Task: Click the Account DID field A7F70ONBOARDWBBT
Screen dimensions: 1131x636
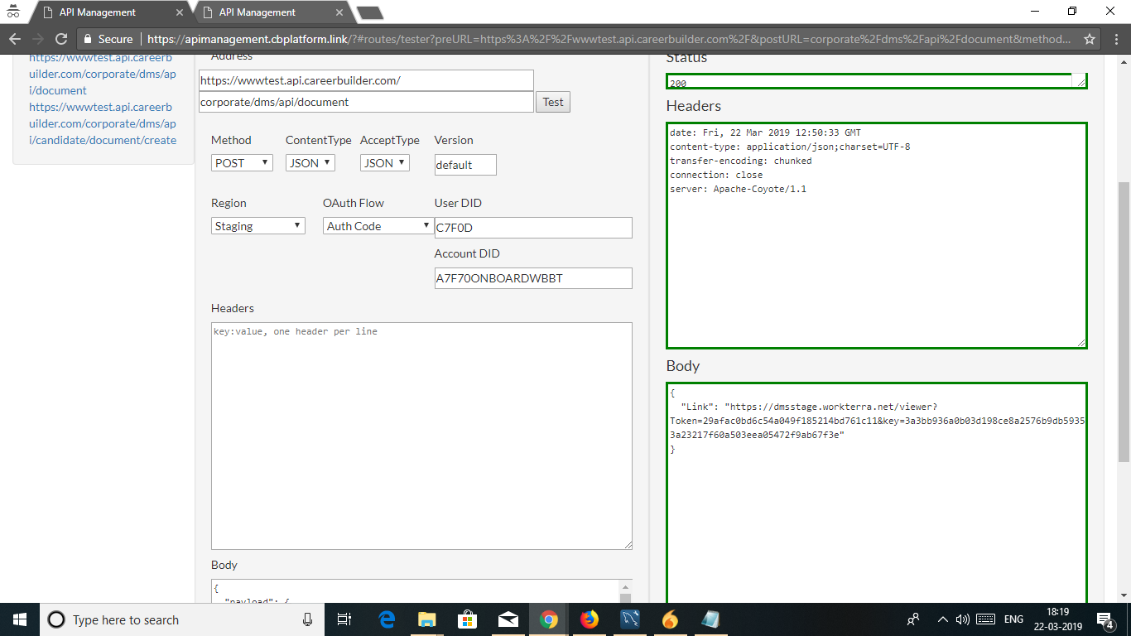Action: (x=533, y=278)
